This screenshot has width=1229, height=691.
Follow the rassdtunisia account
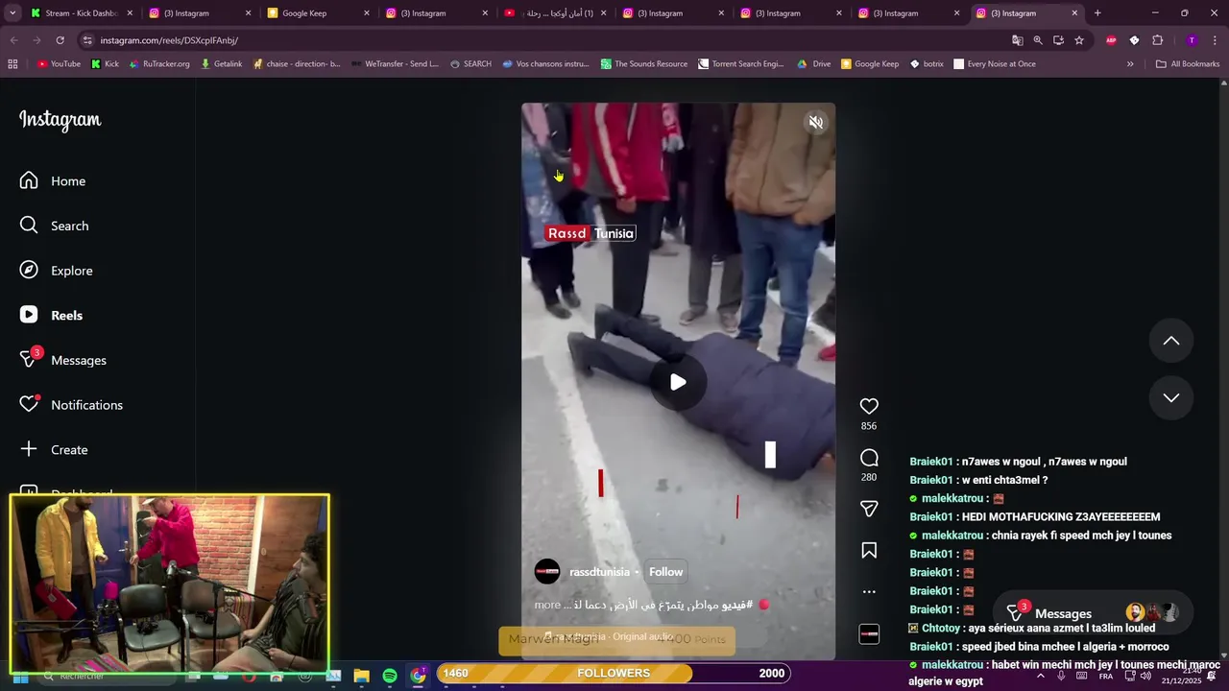pyautogui.click(x=665, y=572)
